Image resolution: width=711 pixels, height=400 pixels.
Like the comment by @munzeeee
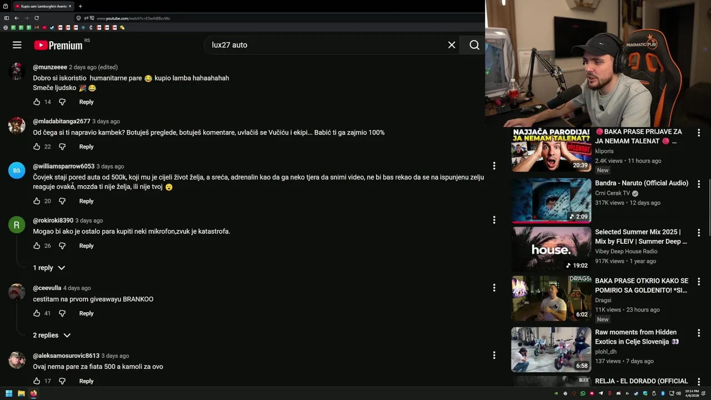click(x=37, y=102)
